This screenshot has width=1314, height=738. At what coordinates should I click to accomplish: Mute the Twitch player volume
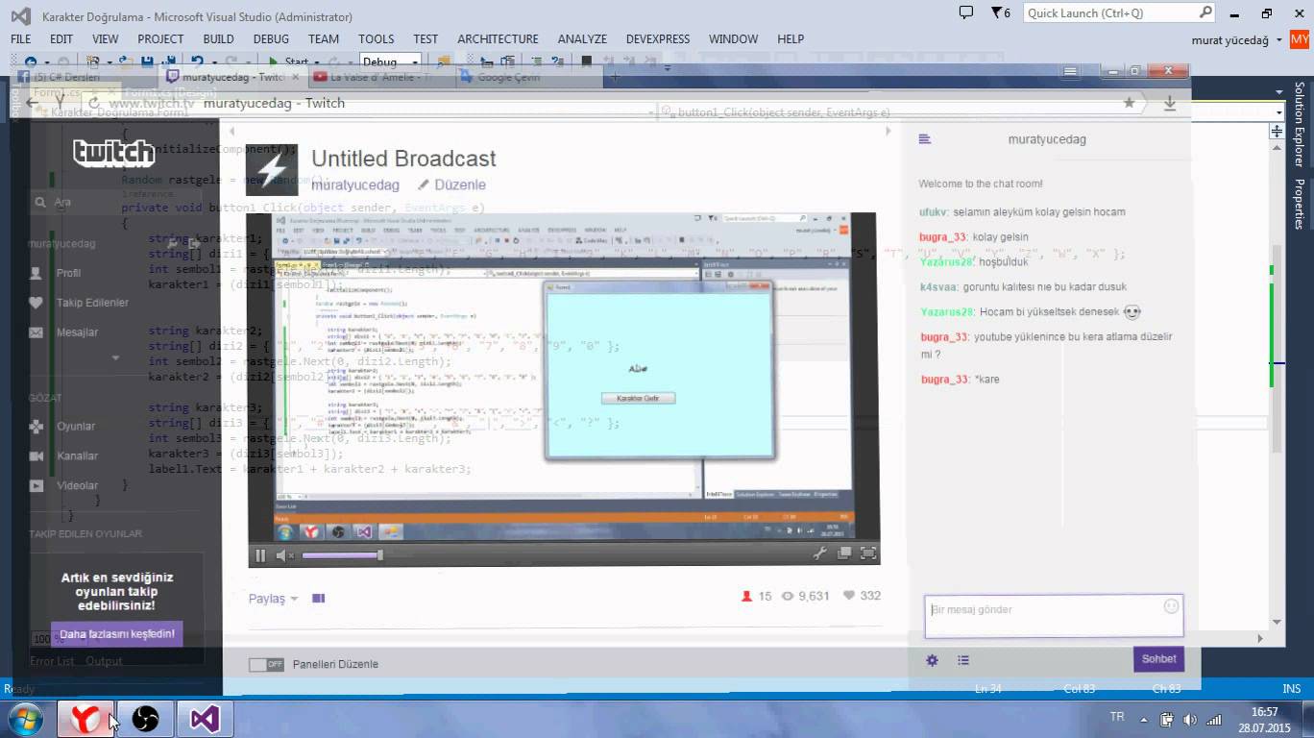coord(285,554)
